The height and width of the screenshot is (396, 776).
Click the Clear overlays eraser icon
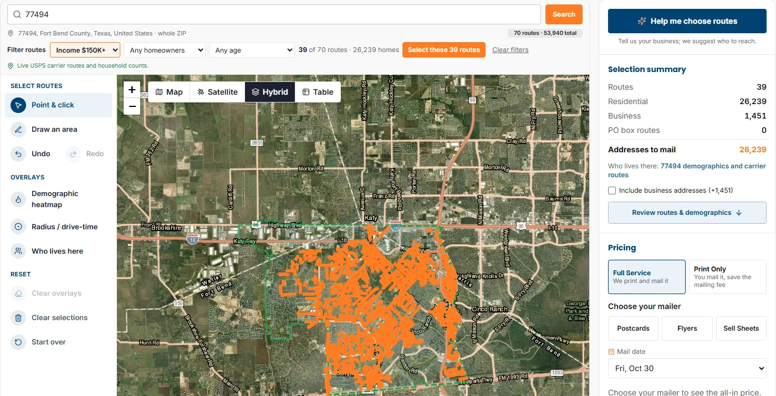pyautogui.click(x=18, y=294)
